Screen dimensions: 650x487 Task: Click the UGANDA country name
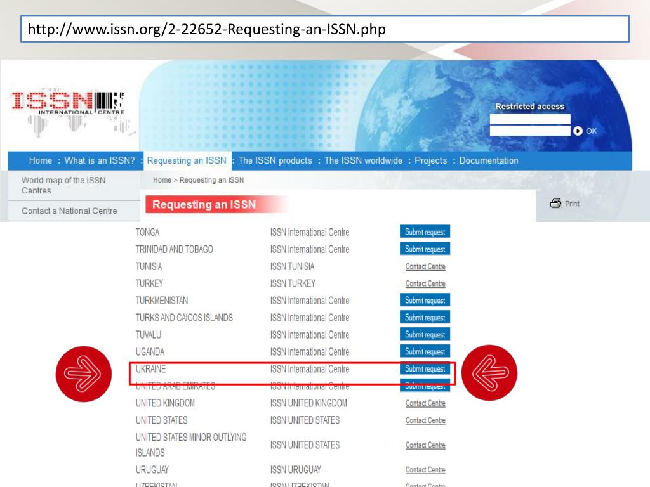[150, 351]
